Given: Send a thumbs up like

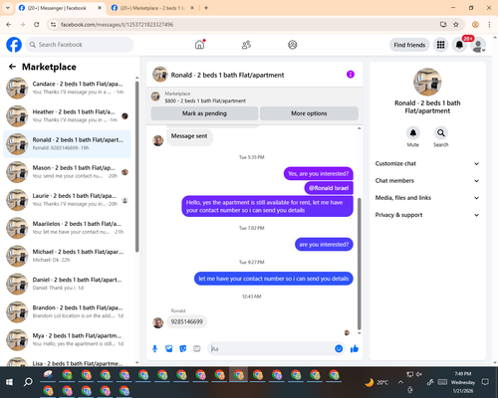Looking at the screenshot, I should click(355, 348).
